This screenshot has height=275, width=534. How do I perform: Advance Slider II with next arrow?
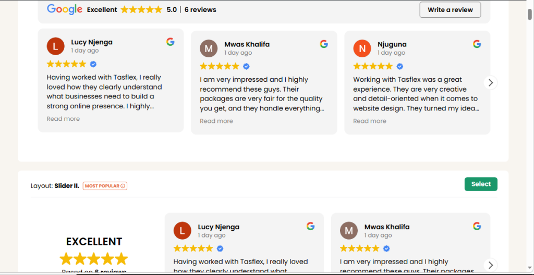(x=490, y=265)
